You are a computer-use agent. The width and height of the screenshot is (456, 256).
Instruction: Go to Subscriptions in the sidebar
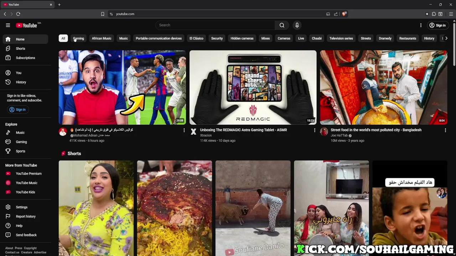click(x=25, y=58)
